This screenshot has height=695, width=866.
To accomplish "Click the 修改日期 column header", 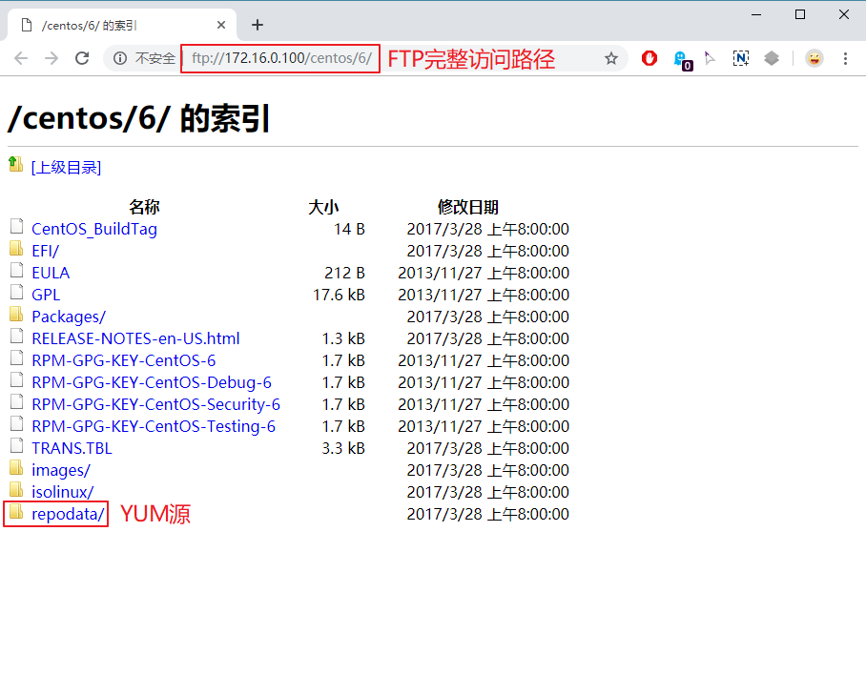I will click(467, 207).
